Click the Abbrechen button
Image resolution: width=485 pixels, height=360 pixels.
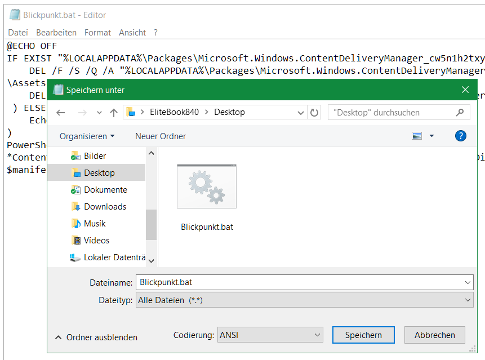click(434, 335)
